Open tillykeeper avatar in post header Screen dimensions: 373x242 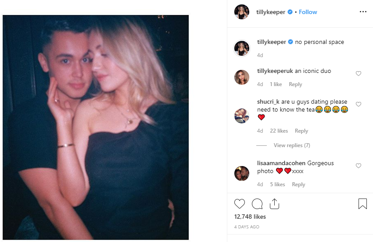point(242,12)
